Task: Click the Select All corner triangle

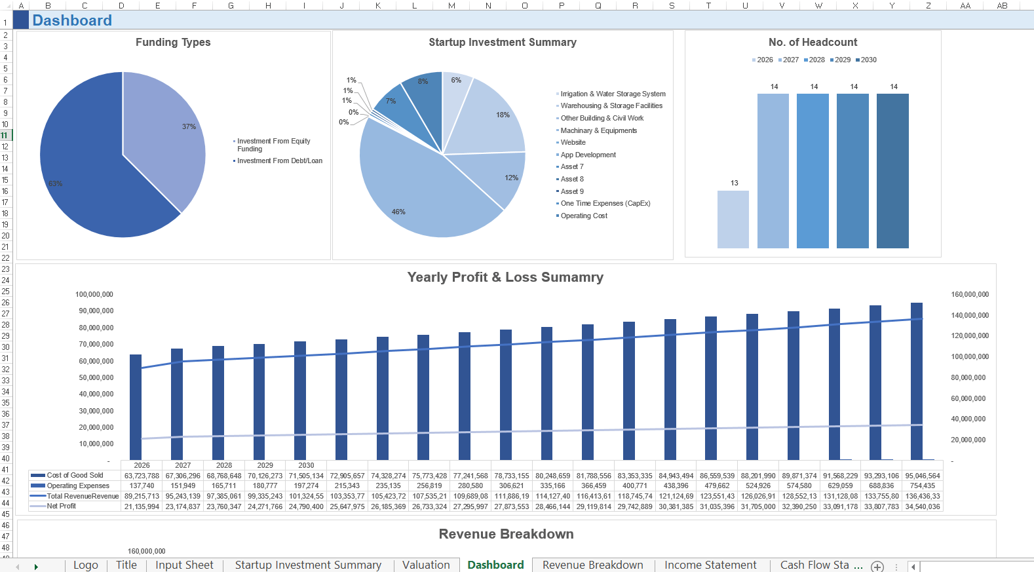Action: 6,6
